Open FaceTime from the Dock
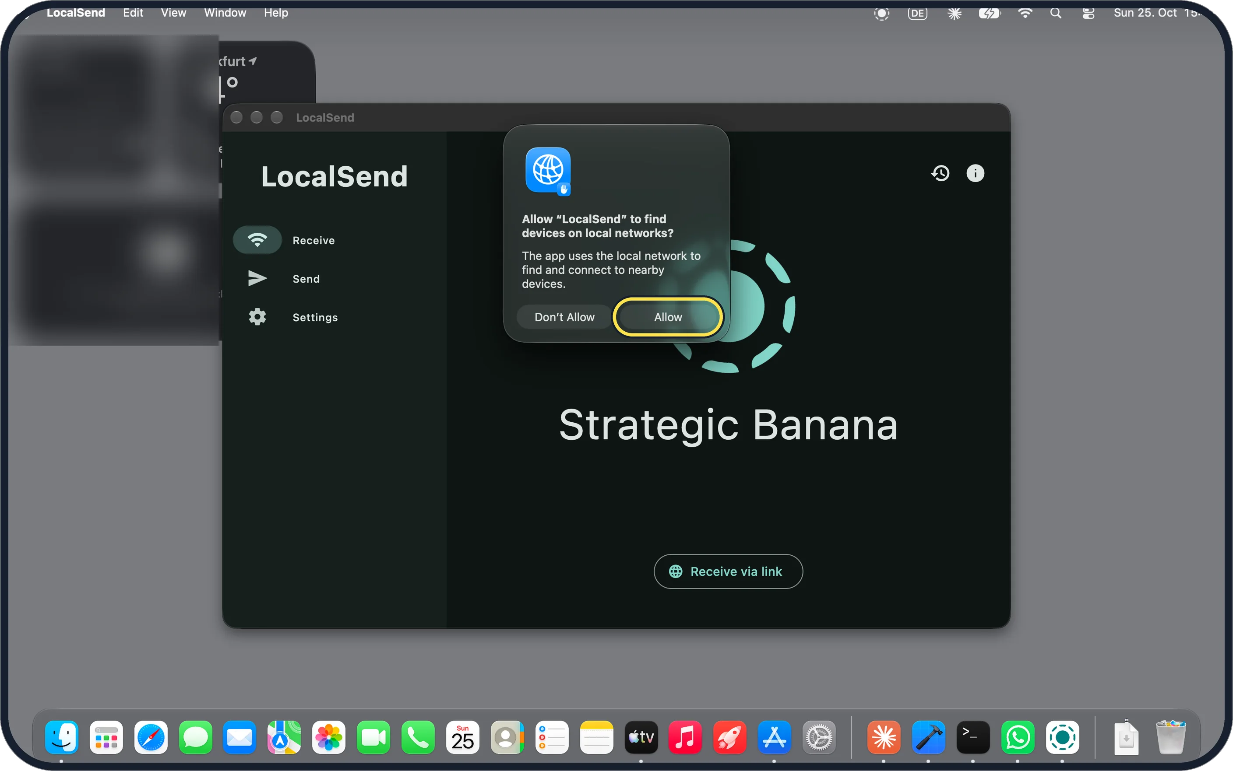1233x771 pixels. [373, 737]
